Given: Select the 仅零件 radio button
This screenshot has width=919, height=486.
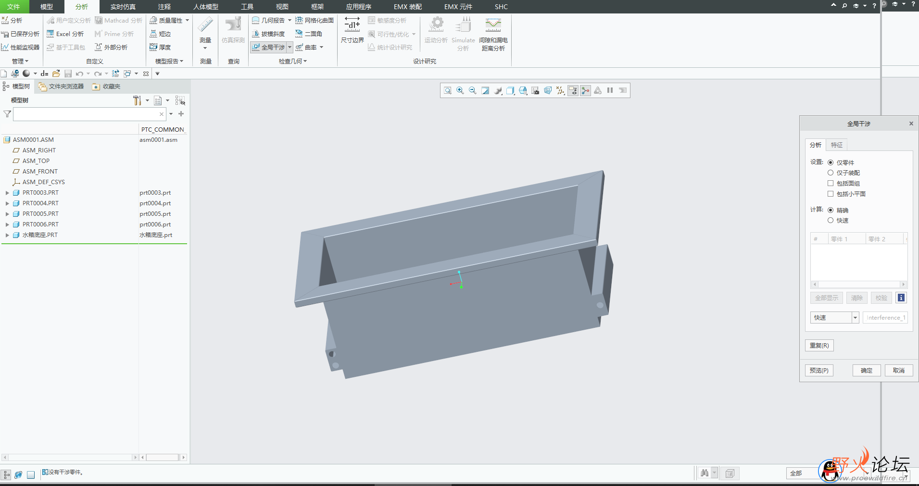Looking at the screenshot, I should [x=831, y=162].
